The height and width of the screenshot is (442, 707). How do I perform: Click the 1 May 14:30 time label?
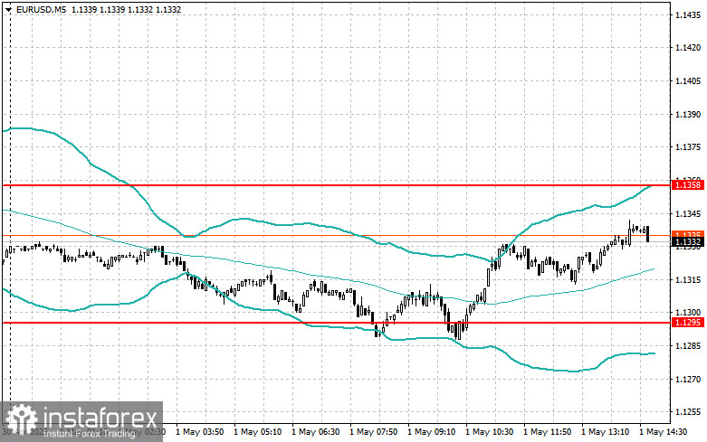[x=664, y=432]
